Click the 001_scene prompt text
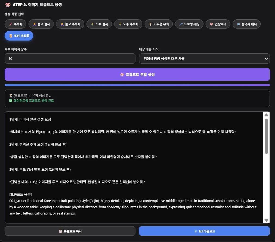 (x=133, y=207)
